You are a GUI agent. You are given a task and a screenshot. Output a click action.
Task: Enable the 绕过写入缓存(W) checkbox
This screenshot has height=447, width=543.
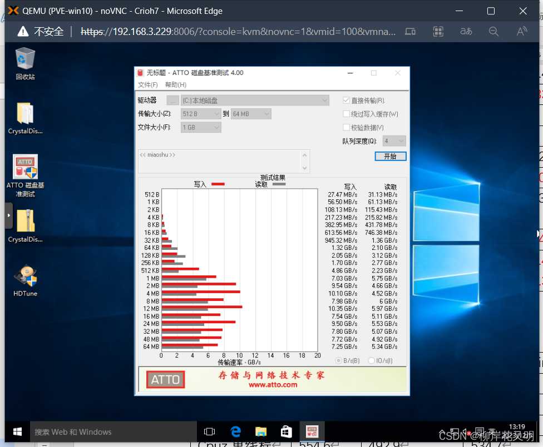(x=346, y=114)
